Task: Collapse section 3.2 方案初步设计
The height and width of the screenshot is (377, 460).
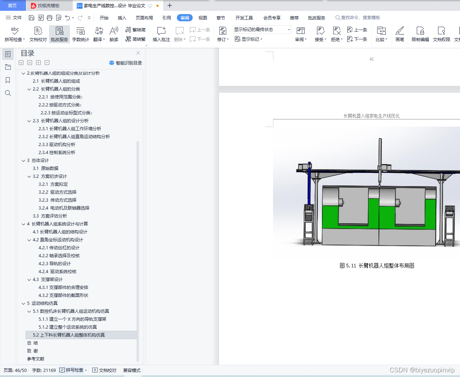Action: (x=29, y=176)
